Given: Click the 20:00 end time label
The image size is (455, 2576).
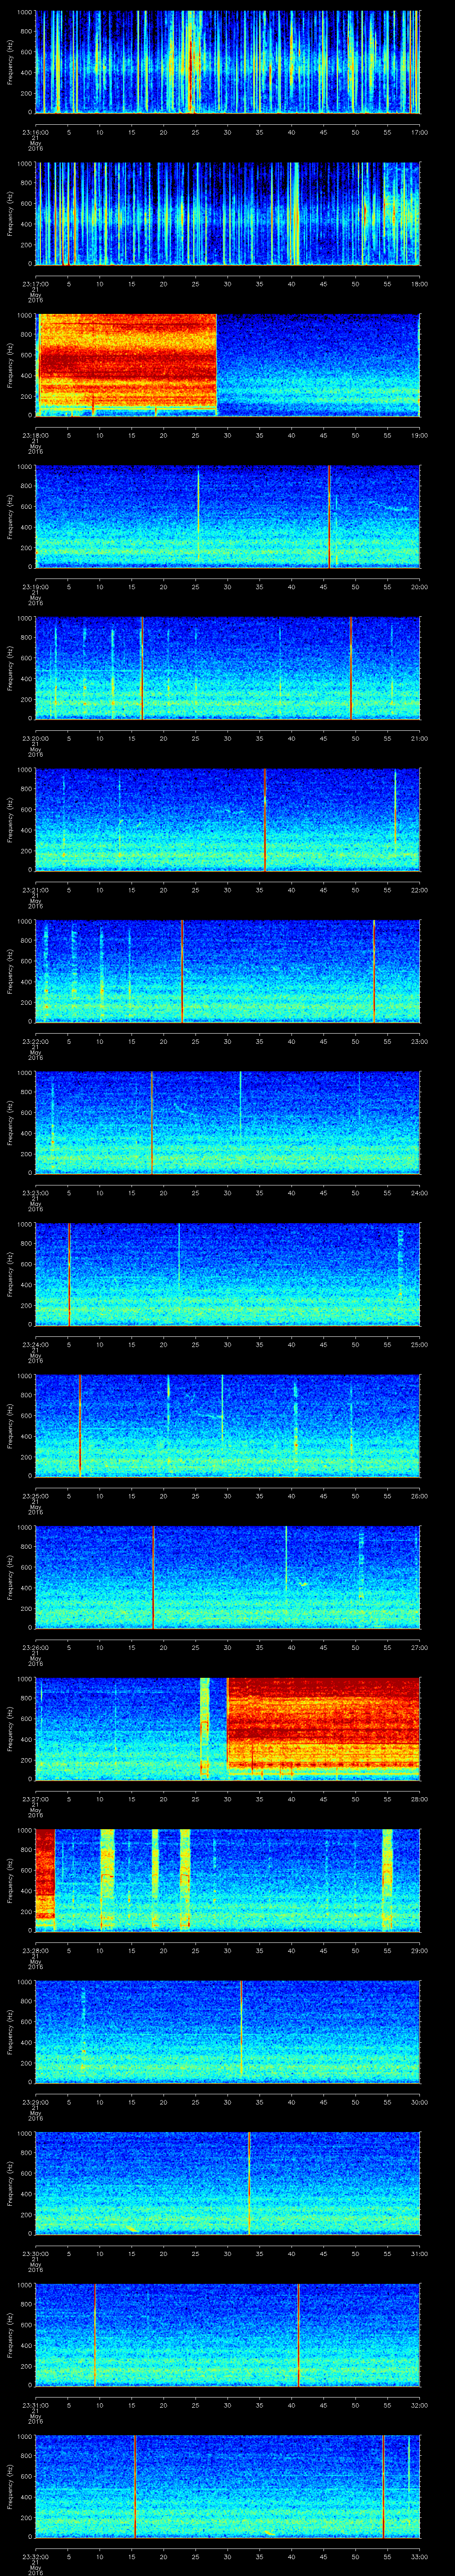Looking at the screenshot, I should [x=419, y=587].
